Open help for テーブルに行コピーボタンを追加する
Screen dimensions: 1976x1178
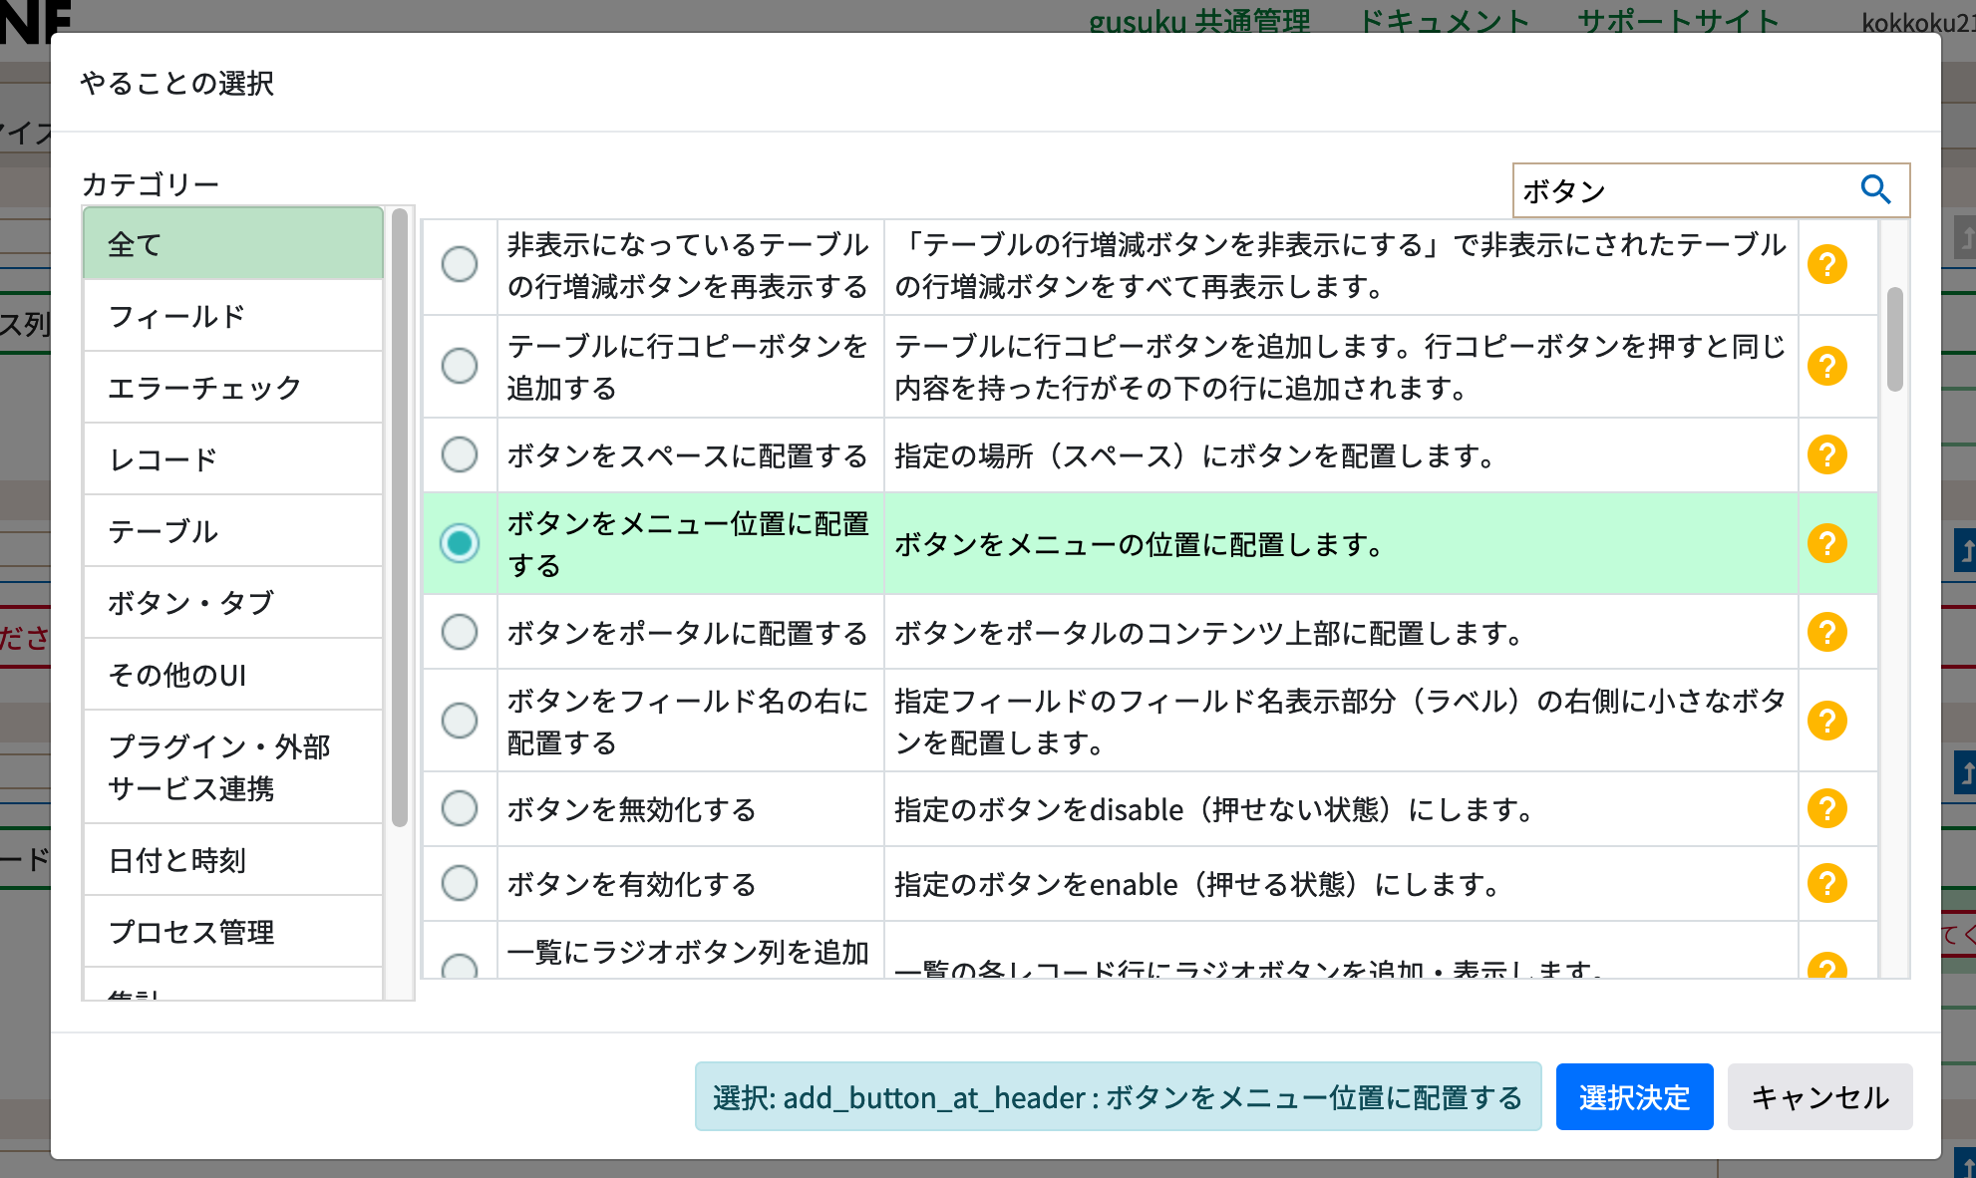point(1827,366)
